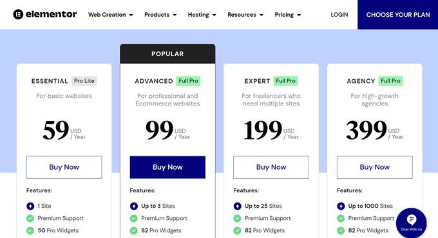Click the Full Pro badge on Expert
The image size is (438, 238).
pyautogui.click(x=285, y=81)
